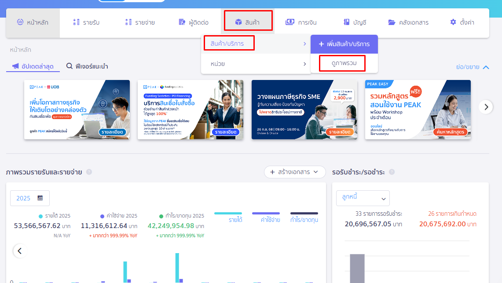Click ค้นหาหลักสูตร on the PEAK EASY banner
The height and width of the screenshot is (283, 502).
click(x=451, y=132)
